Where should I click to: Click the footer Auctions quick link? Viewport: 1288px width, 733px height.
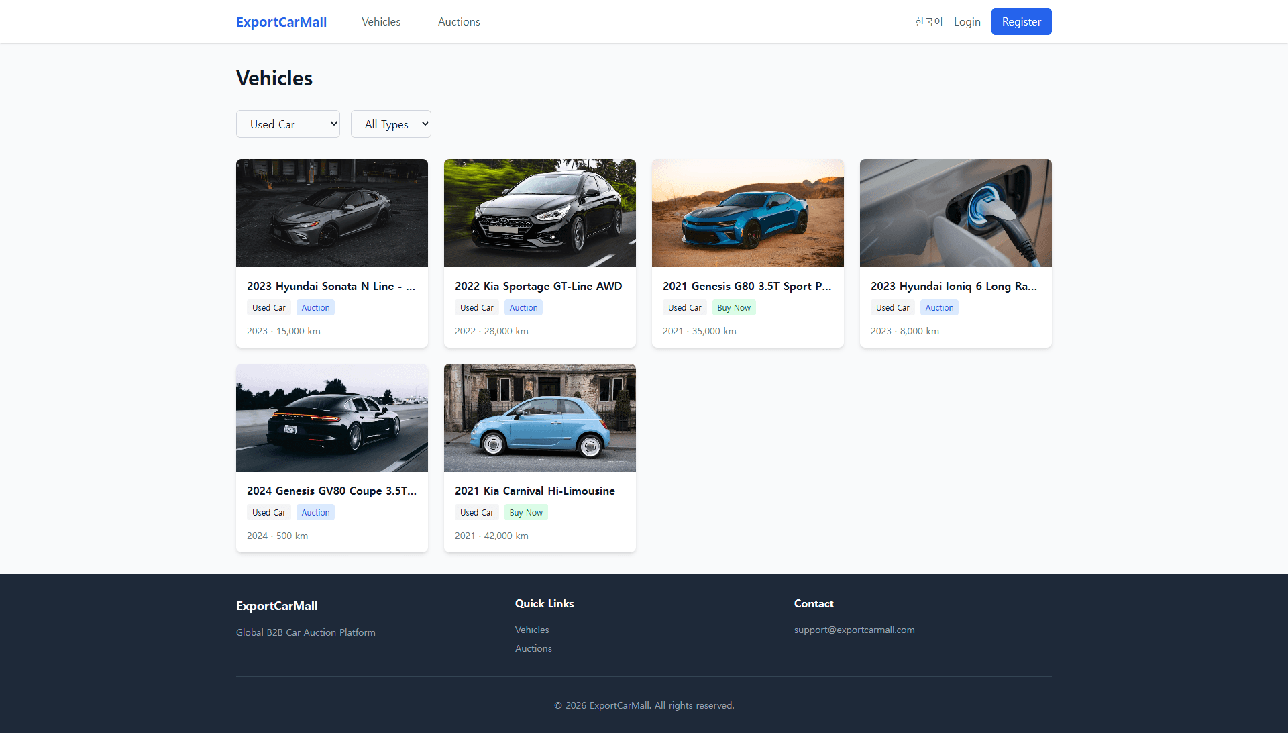point(533,648)
